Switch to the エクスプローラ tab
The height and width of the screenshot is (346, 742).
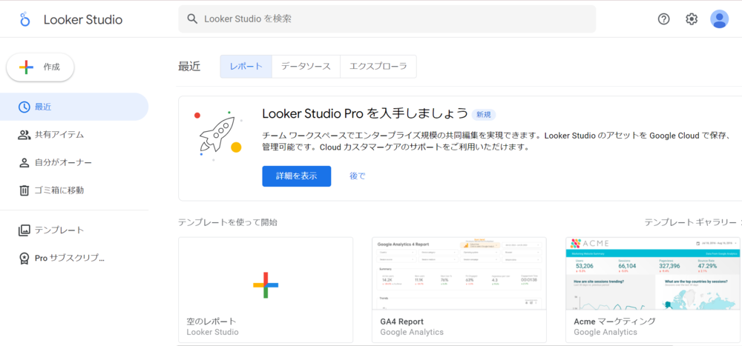click(378, 66)
